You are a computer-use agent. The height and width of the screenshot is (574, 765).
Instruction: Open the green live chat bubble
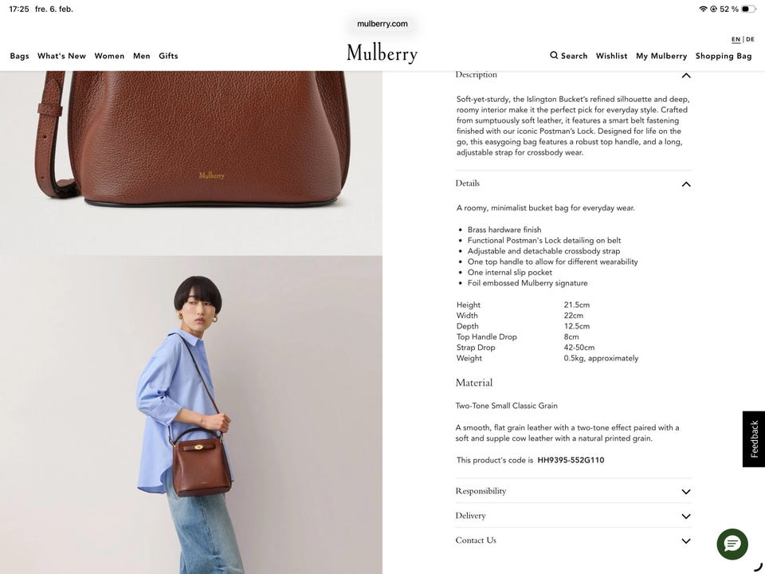point(732,544)
